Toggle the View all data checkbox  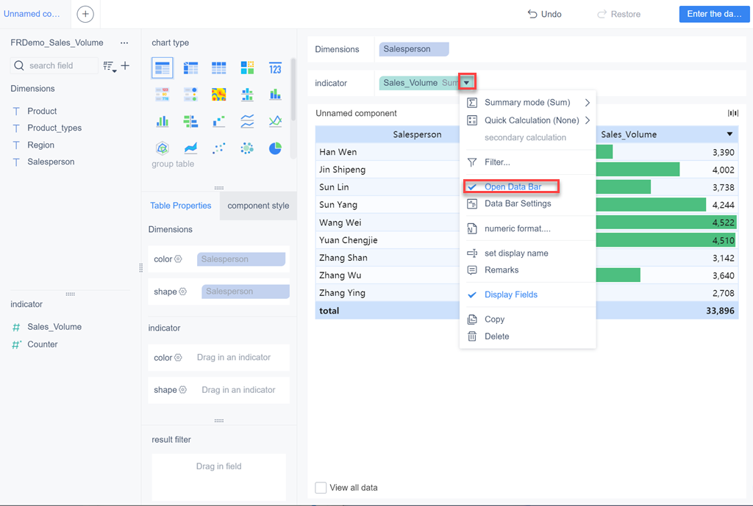[x=321, y=488]
